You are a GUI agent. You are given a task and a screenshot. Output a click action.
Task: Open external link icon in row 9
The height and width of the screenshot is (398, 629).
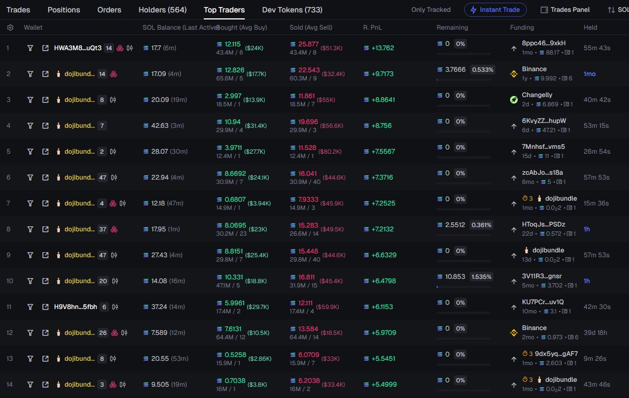pyautogui.click(x=45, y=255)
